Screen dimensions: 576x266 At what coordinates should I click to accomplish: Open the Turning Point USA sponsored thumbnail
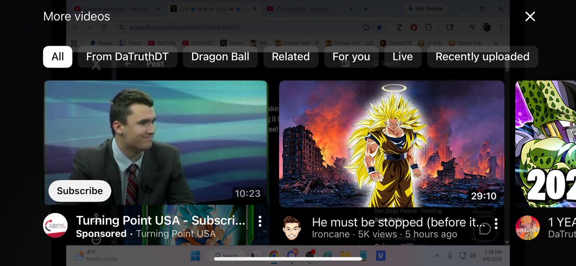[156, 143]
